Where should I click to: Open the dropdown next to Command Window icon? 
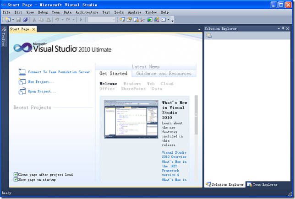(x=169, y=20)
